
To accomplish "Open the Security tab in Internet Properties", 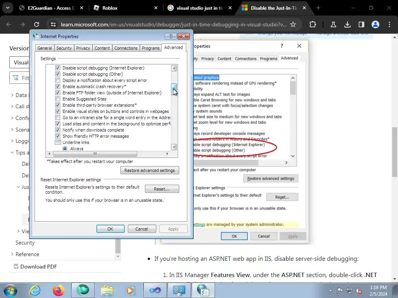I will click(64, 48).
